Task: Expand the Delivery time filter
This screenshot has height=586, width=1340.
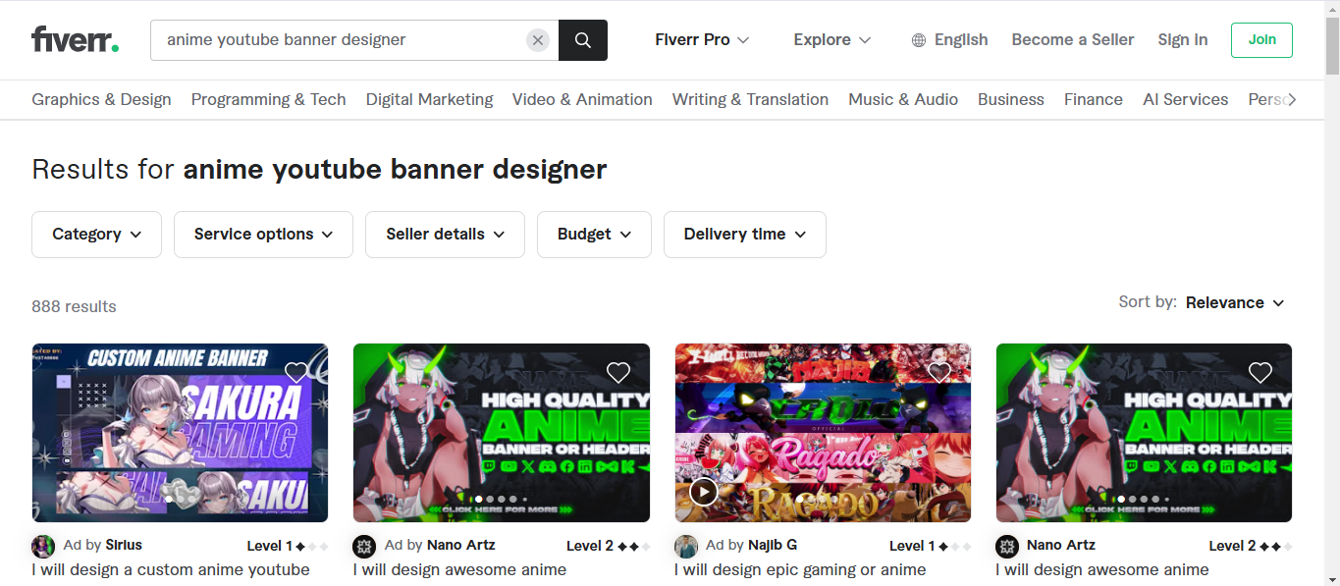Action: click(744, 235)
